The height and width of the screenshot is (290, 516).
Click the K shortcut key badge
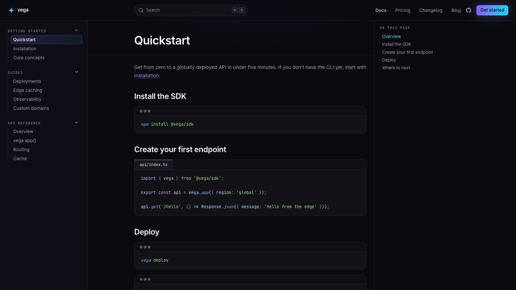tap(242, 10)
